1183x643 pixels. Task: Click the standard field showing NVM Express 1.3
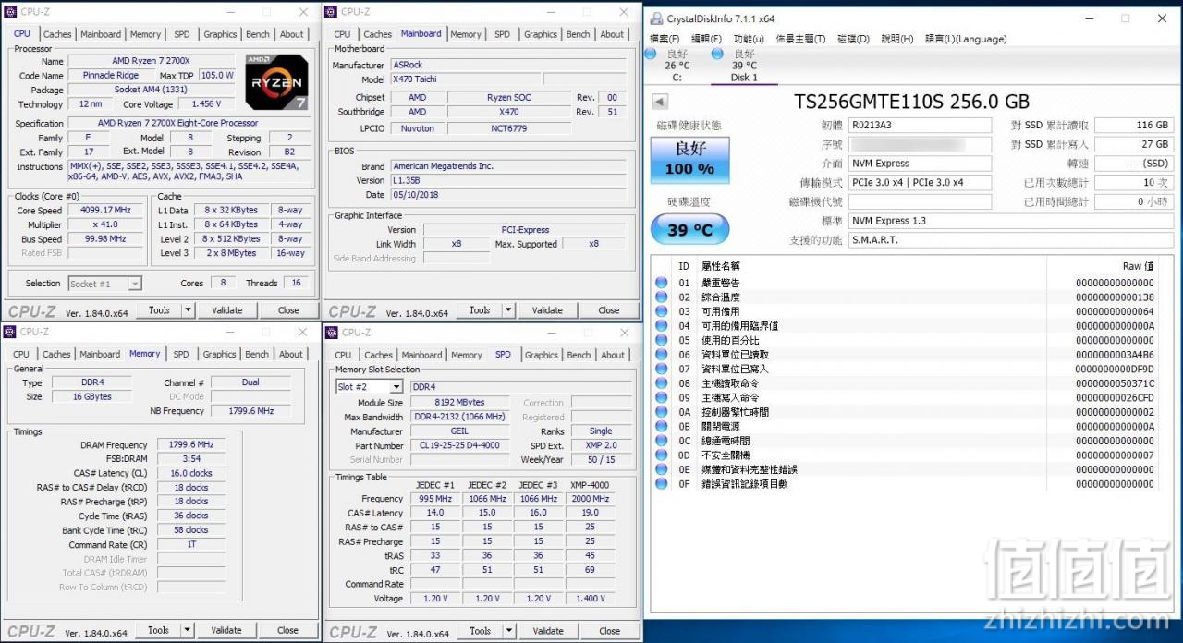(1011, 221)
